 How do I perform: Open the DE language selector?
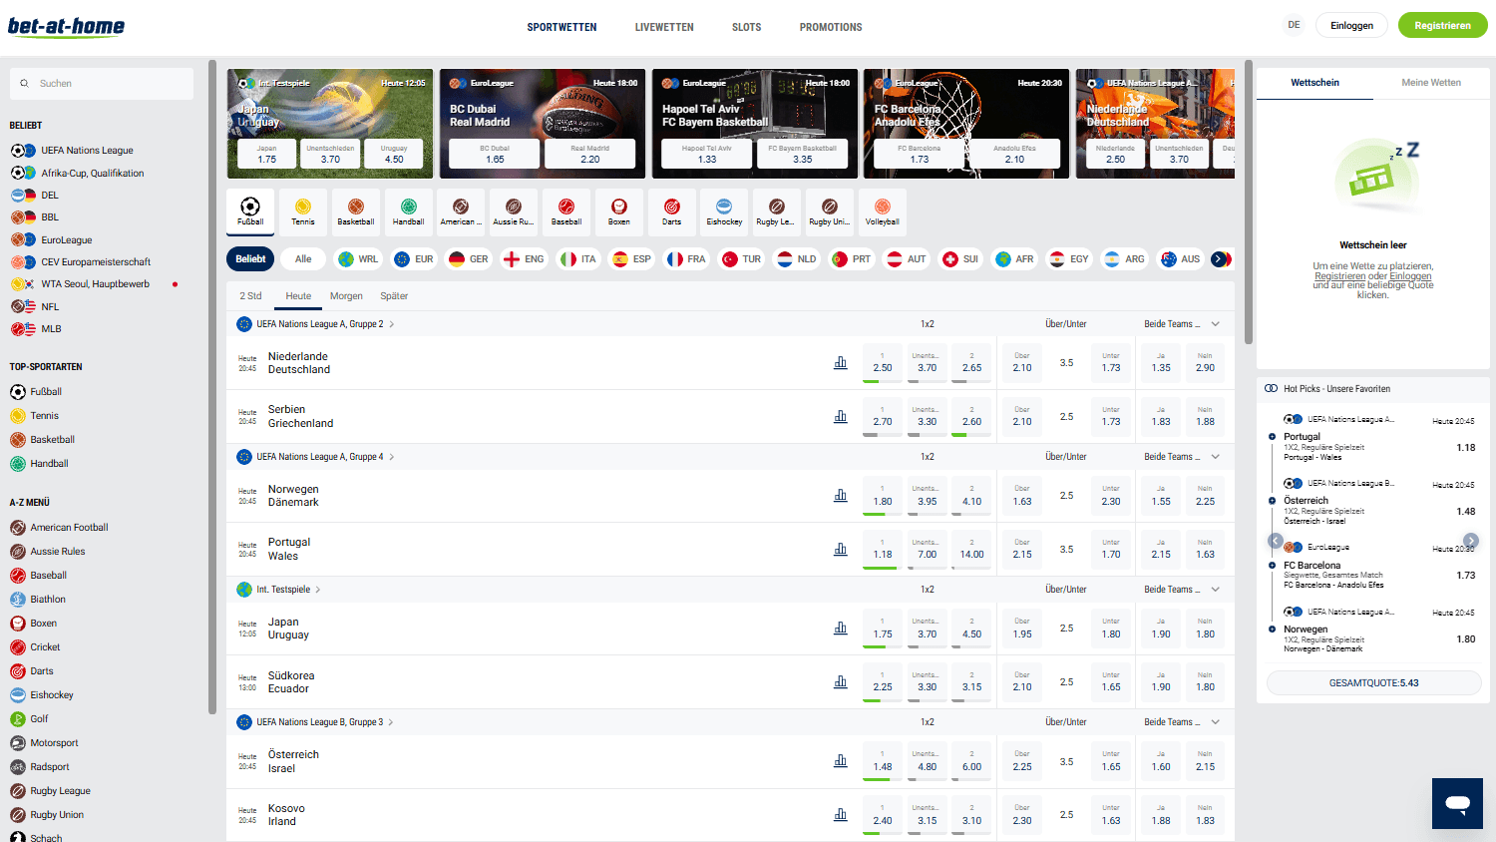point(1294,26)
